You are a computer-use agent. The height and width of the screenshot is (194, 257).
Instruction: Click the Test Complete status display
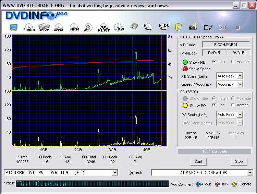tap(92, 184)
